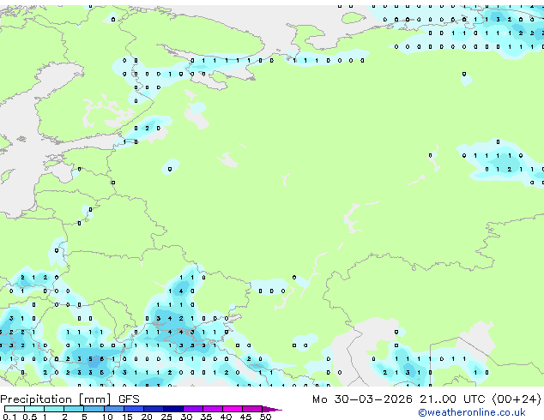Viewport: 544px width, 420px height.
Task: Select the 2–5 mm legend swatch
Action: pos(74,409)
